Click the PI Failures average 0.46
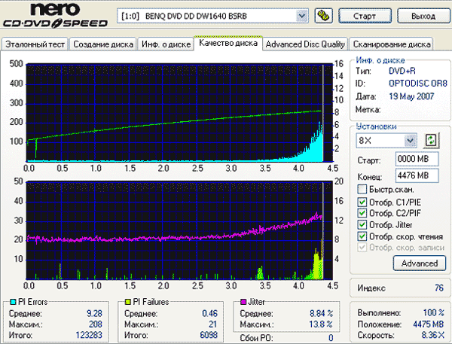The height and width of the screenshot is (344, 452). (209, 313)
